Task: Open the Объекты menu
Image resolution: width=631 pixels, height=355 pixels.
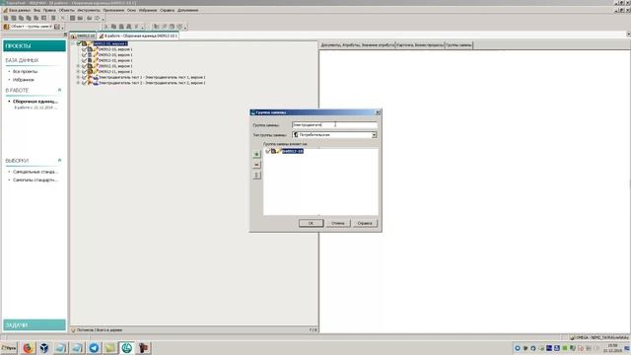Action: point(66,10)
